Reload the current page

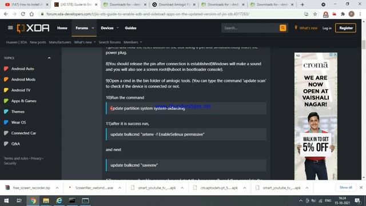point(23,14)
